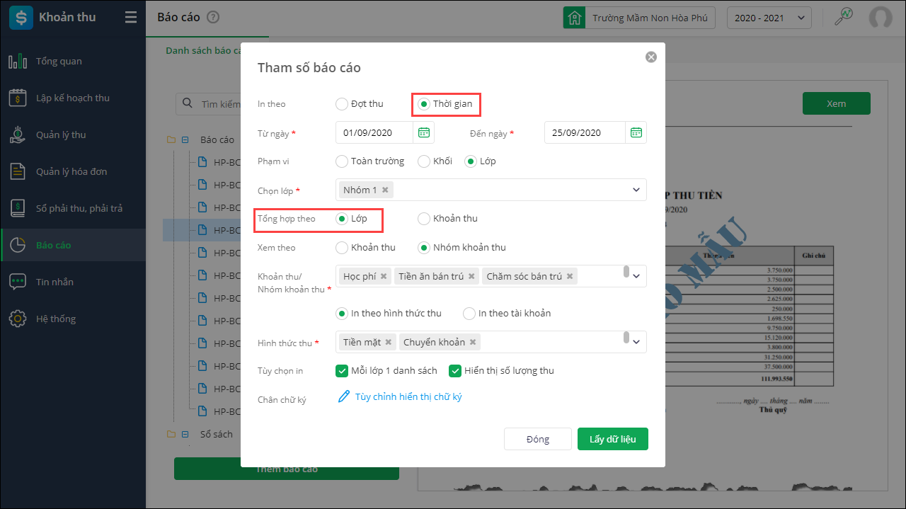
Task: Open the 2020 - 2021 school year dropdown
Action: pyautogui.click(x=769, y=18)
